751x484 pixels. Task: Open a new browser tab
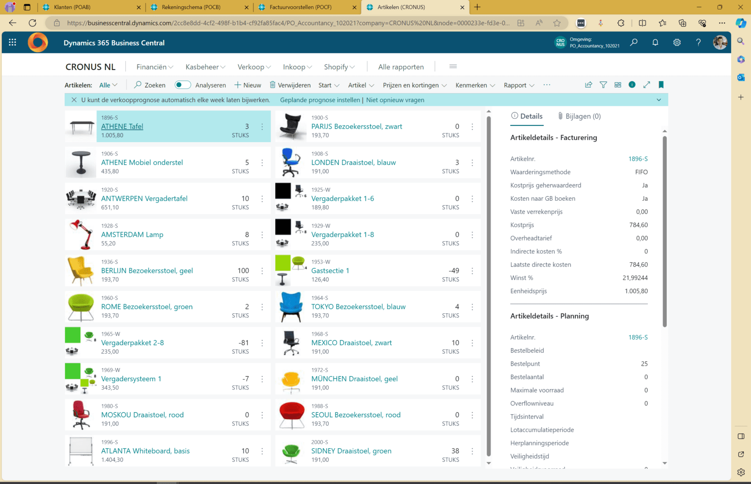point(477,7)
